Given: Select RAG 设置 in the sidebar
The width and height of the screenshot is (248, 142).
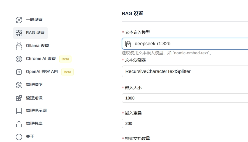Looking at the screenshot, I should (x=30, y=33).
